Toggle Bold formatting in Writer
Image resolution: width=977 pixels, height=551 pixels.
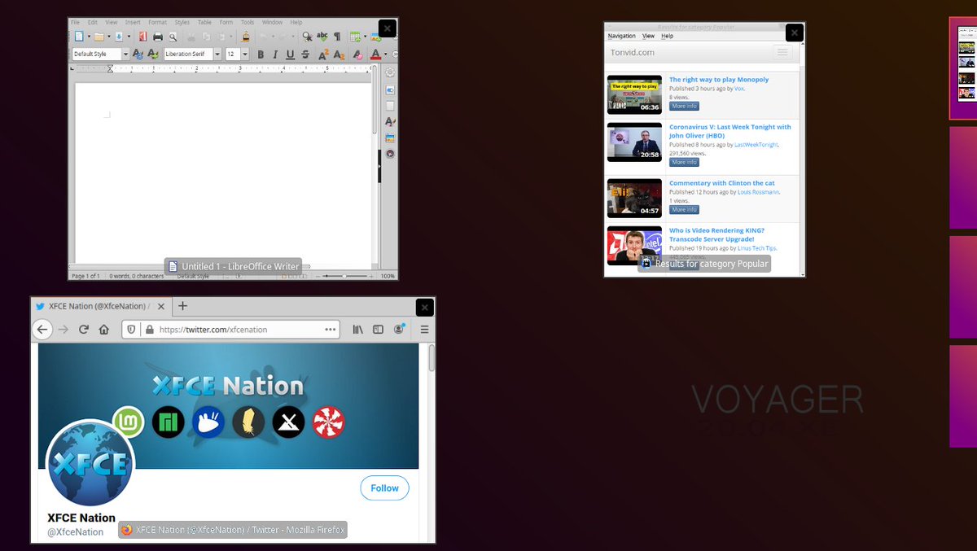[261, 55]
